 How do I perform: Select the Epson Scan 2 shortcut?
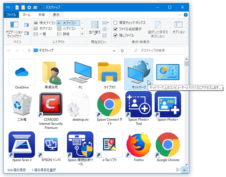(x=22, y=147)
